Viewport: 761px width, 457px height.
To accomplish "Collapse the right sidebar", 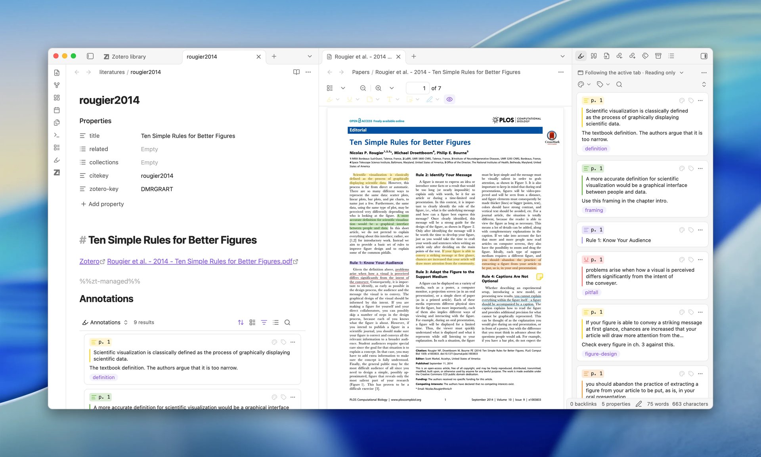I will pyautogui.click(x=704, y=56).
